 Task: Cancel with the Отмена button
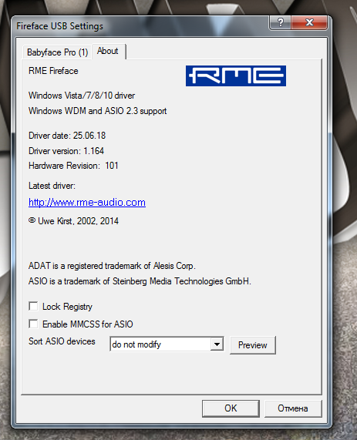click(x=293, y=408)
